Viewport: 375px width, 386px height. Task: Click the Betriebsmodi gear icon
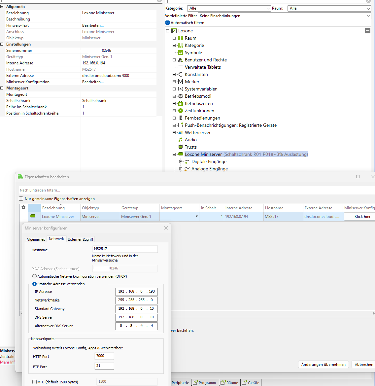(x=181, y=96)
